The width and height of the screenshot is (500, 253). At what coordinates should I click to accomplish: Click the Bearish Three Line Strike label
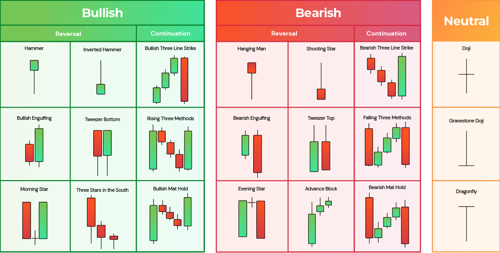pos(386,48)
